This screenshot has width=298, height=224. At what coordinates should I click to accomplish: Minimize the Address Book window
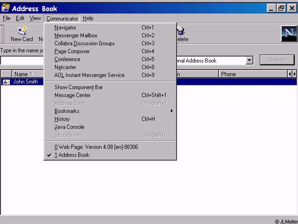click(271, 8)
